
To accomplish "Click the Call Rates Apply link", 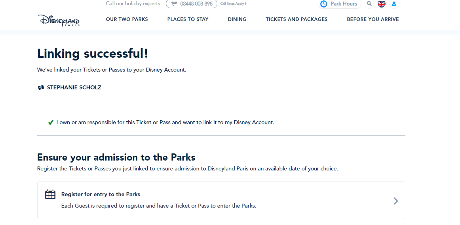I will tap(233, 4).
